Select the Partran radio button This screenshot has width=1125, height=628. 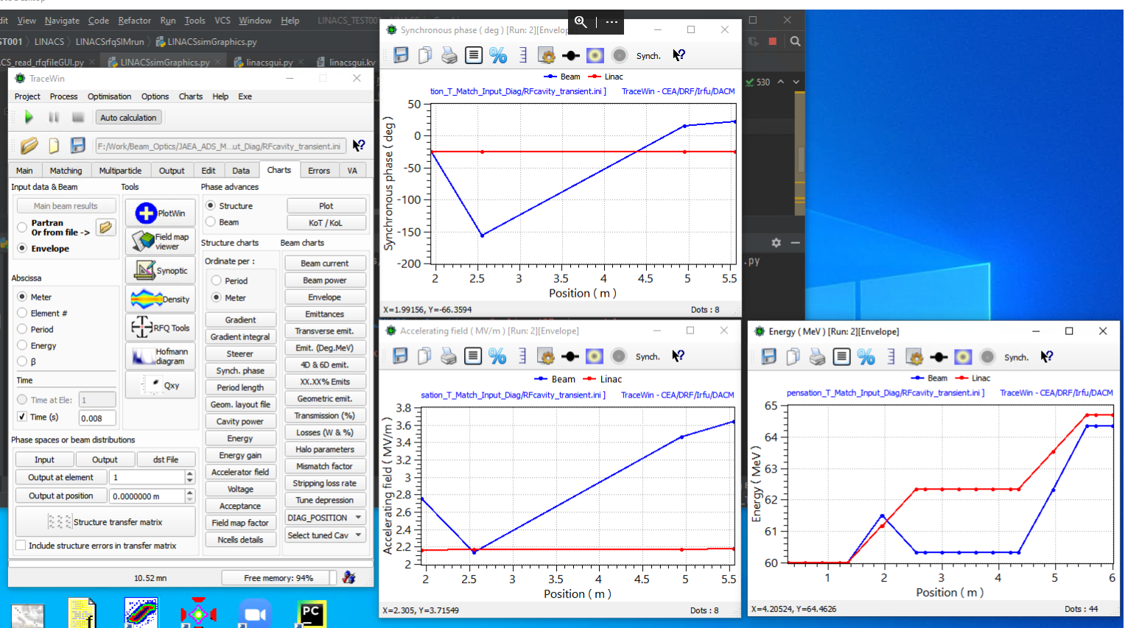pyautogui.click(x=23, y=227)
